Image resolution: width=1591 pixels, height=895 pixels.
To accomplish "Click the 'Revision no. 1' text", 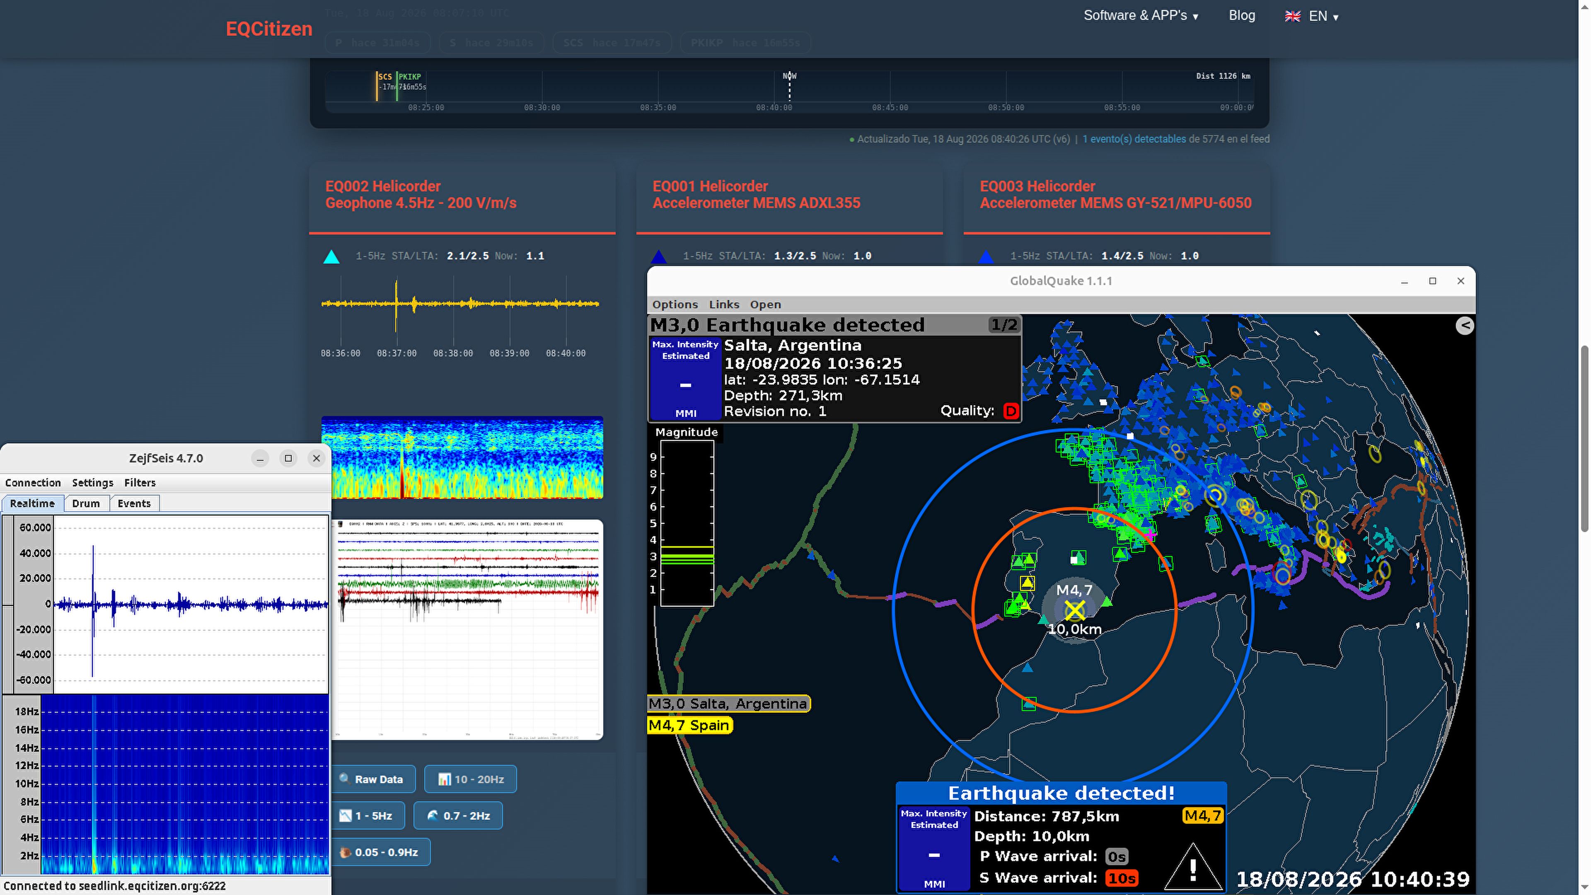I will coord(775,411).
